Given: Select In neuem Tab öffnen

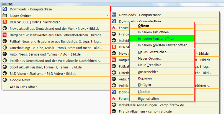Looking at the screenshot, I should point(162,32).
